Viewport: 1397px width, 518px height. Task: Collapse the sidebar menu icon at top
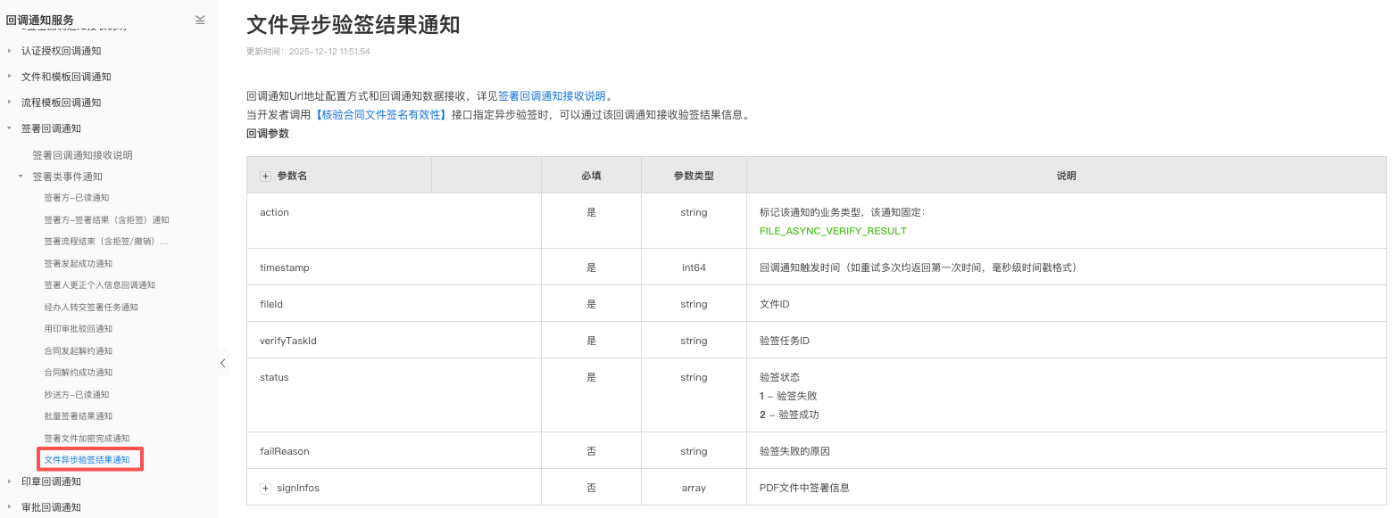200,20
